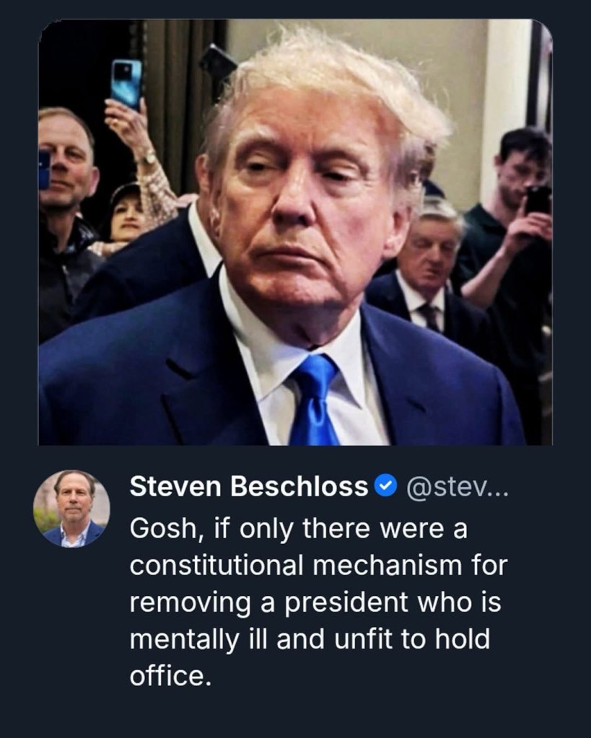Click the raised blue smartphone in the photo

[126, 84]
